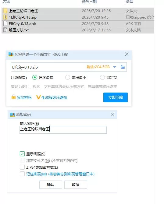Image resolution: width=164 pixels, height=204 pixels.
Task: Click the date 2026/7/20 12:26
Action: pos(96,11)
